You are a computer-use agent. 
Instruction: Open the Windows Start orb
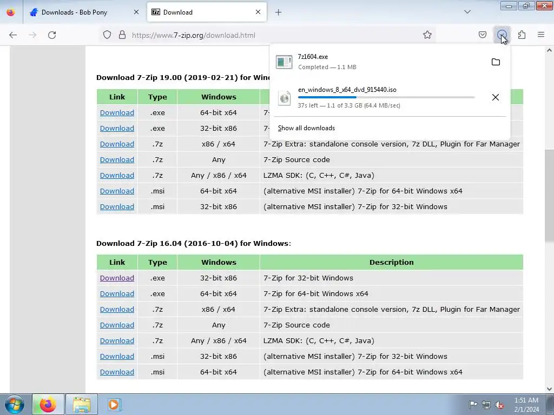15,405
